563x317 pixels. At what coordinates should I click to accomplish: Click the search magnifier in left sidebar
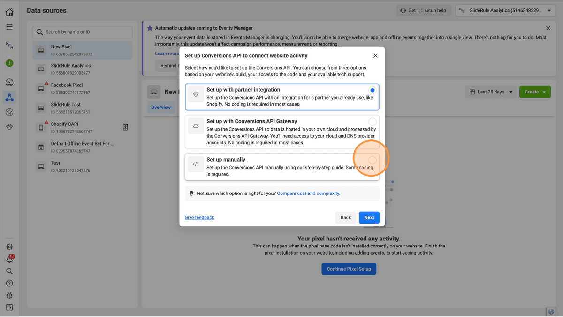[x=9, y=271]
